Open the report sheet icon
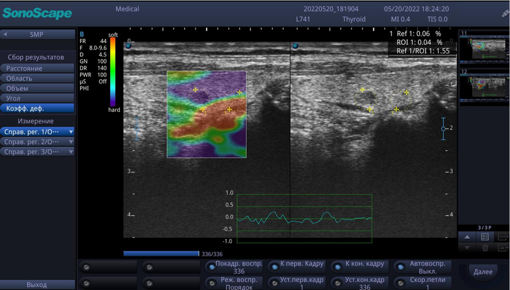 [x=484, y=237]
